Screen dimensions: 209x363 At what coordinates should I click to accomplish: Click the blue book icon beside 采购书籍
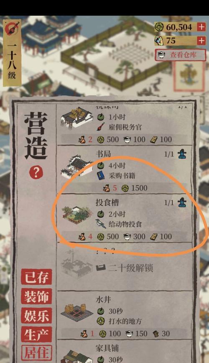[100, 176]
